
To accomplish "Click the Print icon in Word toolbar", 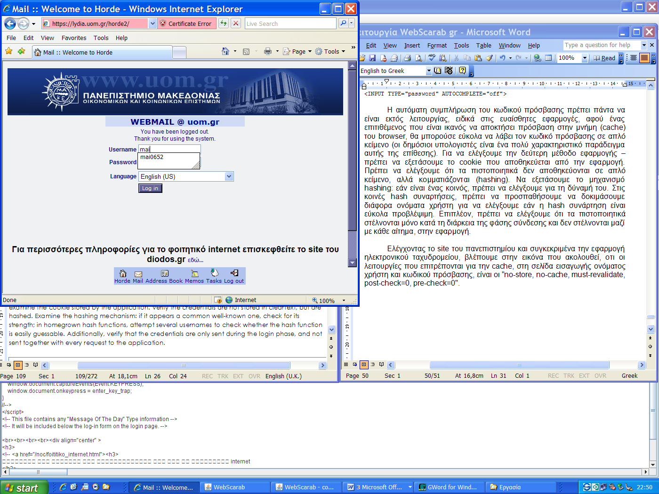I will [x=407, y=58].
